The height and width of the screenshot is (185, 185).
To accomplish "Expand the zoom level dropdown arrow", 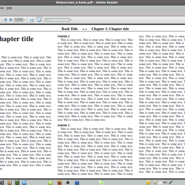I will pyautogui.click(x=24, y=20).
